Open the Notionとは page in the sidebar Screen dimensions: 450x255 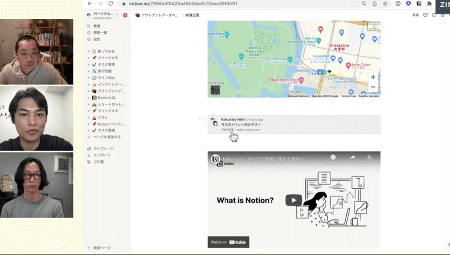106,98
